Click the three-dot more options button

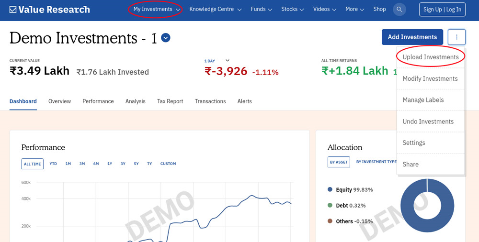(x=457, y=37)
